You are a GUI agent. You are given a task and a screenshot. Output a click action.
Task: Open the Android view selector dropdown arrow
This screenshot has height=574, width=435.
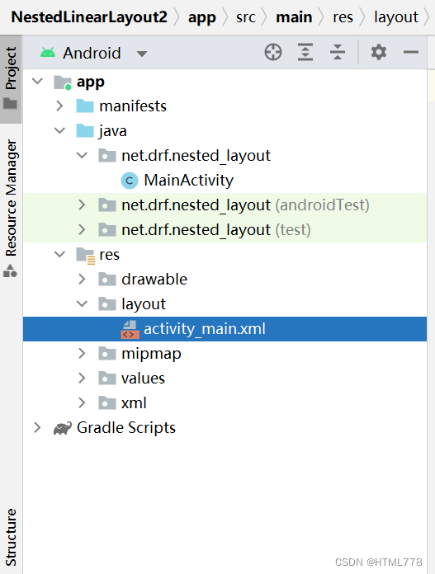pos(142,54)
